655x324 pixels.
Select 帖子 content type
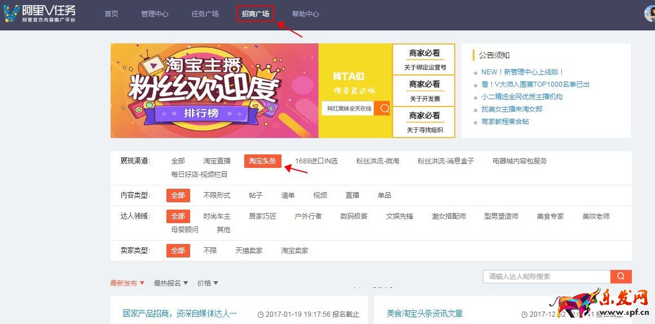click(x=256, y=196)
